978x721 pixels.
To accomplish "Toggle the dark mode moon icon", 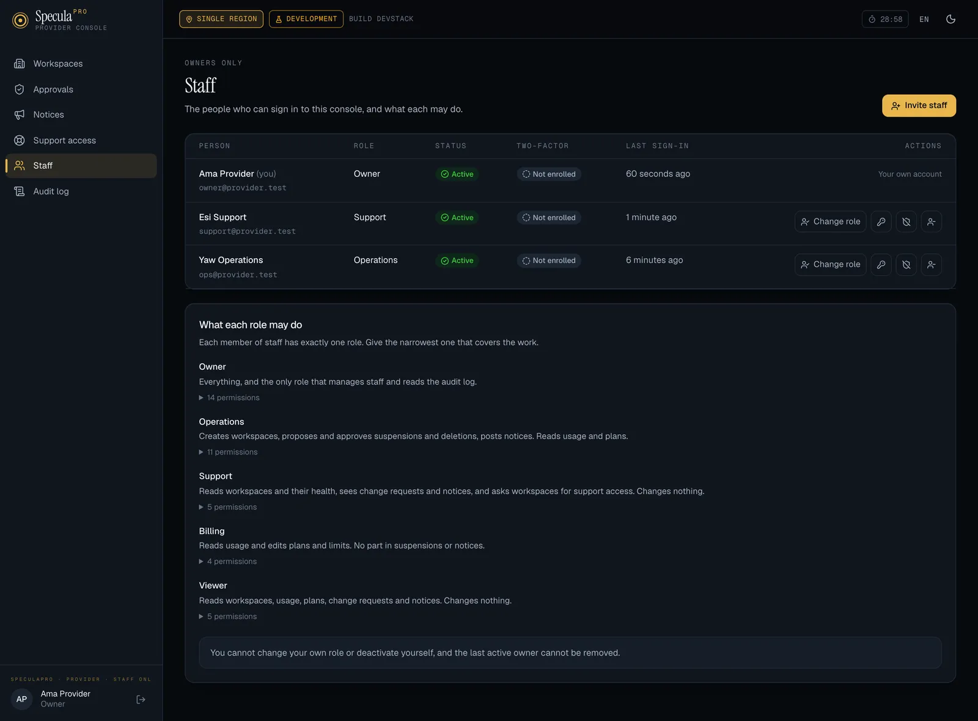I will coord(950,19).
